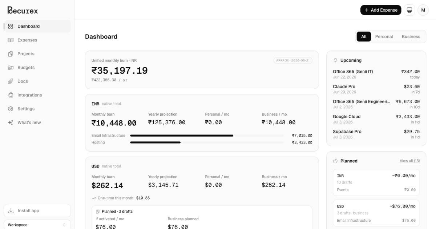The height and width of the screenshot is (229, 436).
Task: Click the ₹125,376.00 yearly projection value
Action: coord(167,122)
